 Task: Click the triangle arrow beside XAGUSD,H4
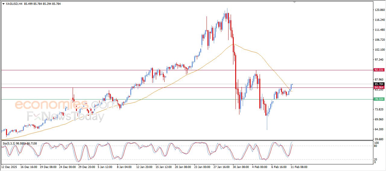pyautogui.click(x=3, y=4)
